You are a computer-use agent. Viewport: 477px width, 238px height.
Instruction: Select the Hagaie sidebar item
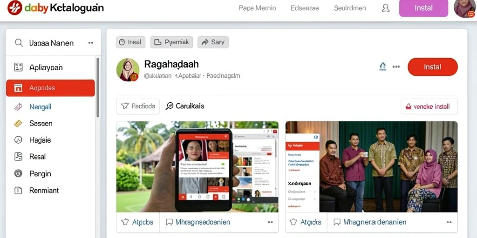click(40, 140)
